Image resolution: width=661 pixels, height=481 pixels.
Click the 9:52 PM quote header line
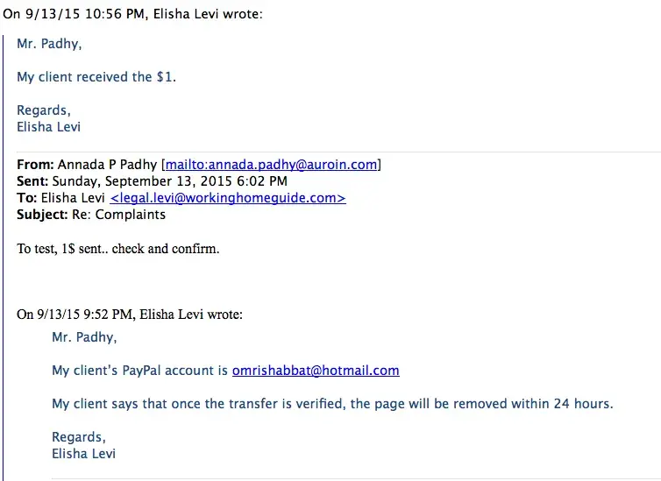pos(130,315)
